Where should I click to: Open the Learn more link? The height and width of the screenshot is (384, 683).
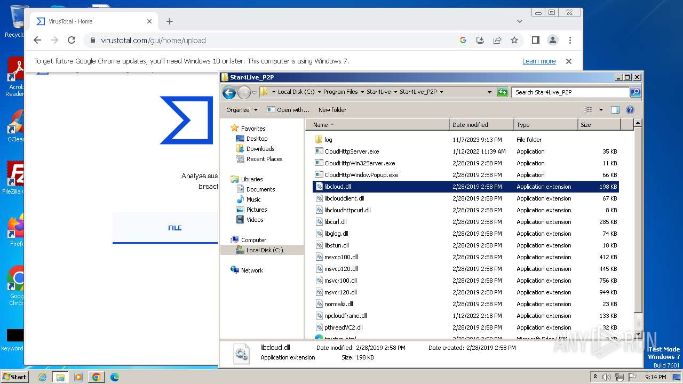[x=539, y=61]
